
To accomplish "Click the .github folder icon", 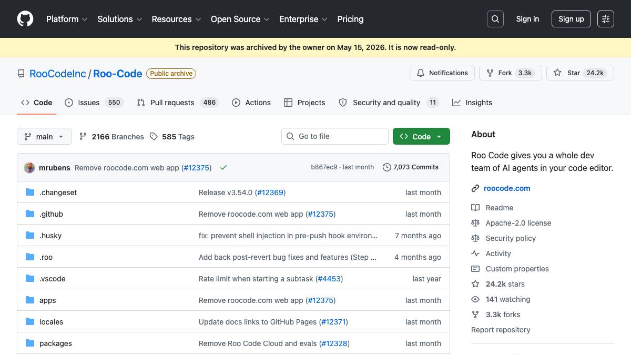I will pos(30,214).
